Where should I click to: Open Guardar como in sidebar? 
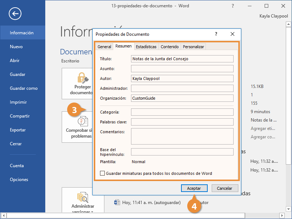click(24, 88)
